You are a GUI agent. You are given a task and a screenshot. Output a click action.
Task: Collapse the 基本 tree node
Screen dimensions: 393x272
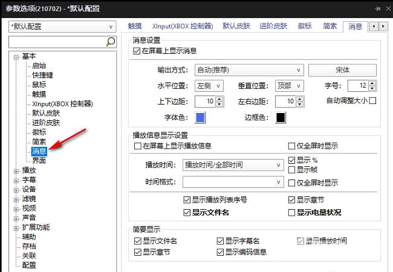coord(16,56)
